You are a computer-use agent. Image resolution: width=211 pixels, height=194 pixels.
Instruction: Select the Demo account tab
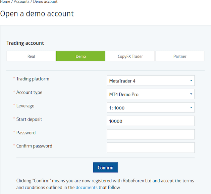coord(81,56)
